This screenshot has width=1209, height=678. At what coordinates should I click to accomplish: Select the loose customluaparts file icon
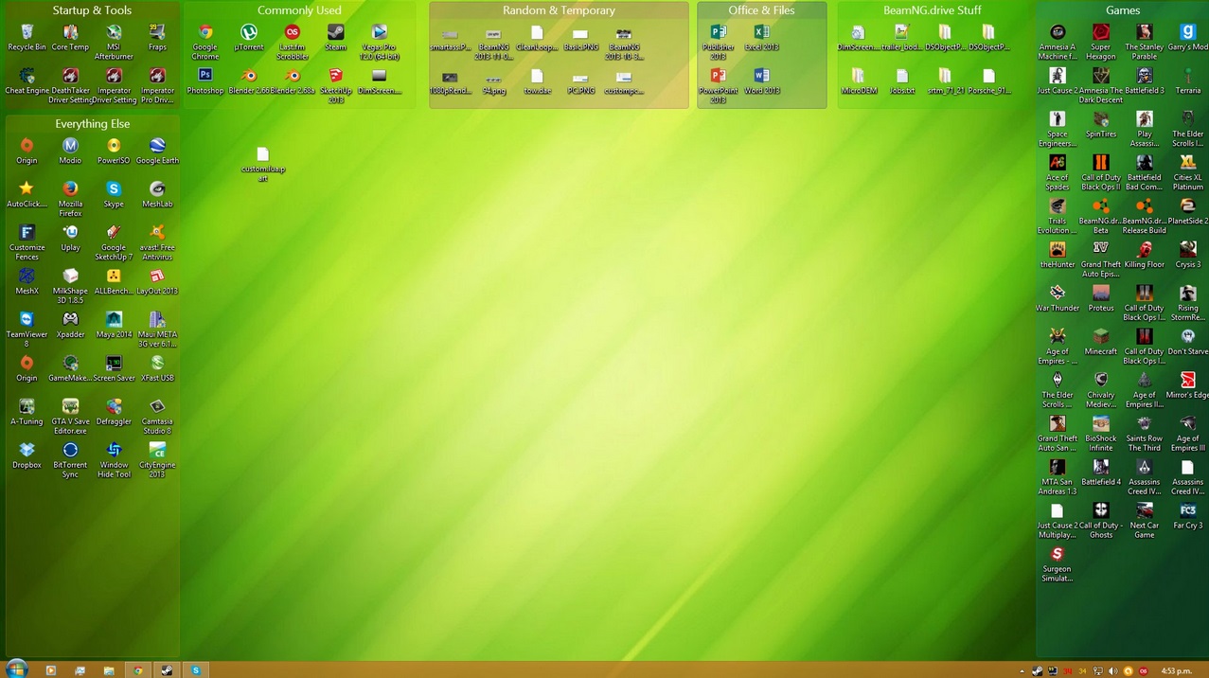pyautogui.click(x=263, y=165)
